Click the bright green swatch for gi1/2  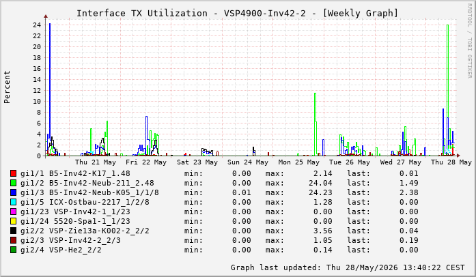point(13,183)
